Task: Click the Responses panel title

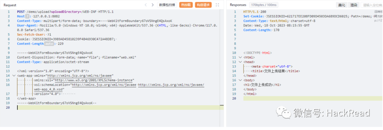Action: 238,5
